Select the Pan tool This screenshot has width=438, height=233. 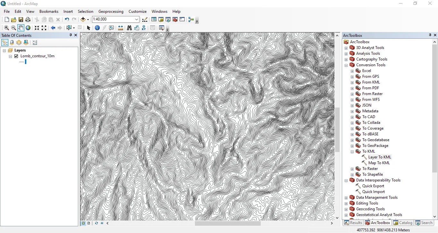pyautogui.click(x=21, y=28)
